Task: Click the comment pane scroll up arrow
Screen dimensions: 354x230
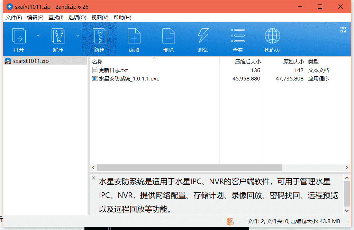Action: [347, 178]
